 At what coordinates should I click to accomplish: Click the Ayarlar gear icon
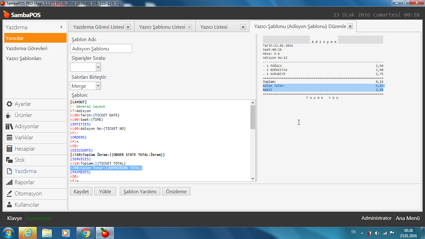(9, 104)
